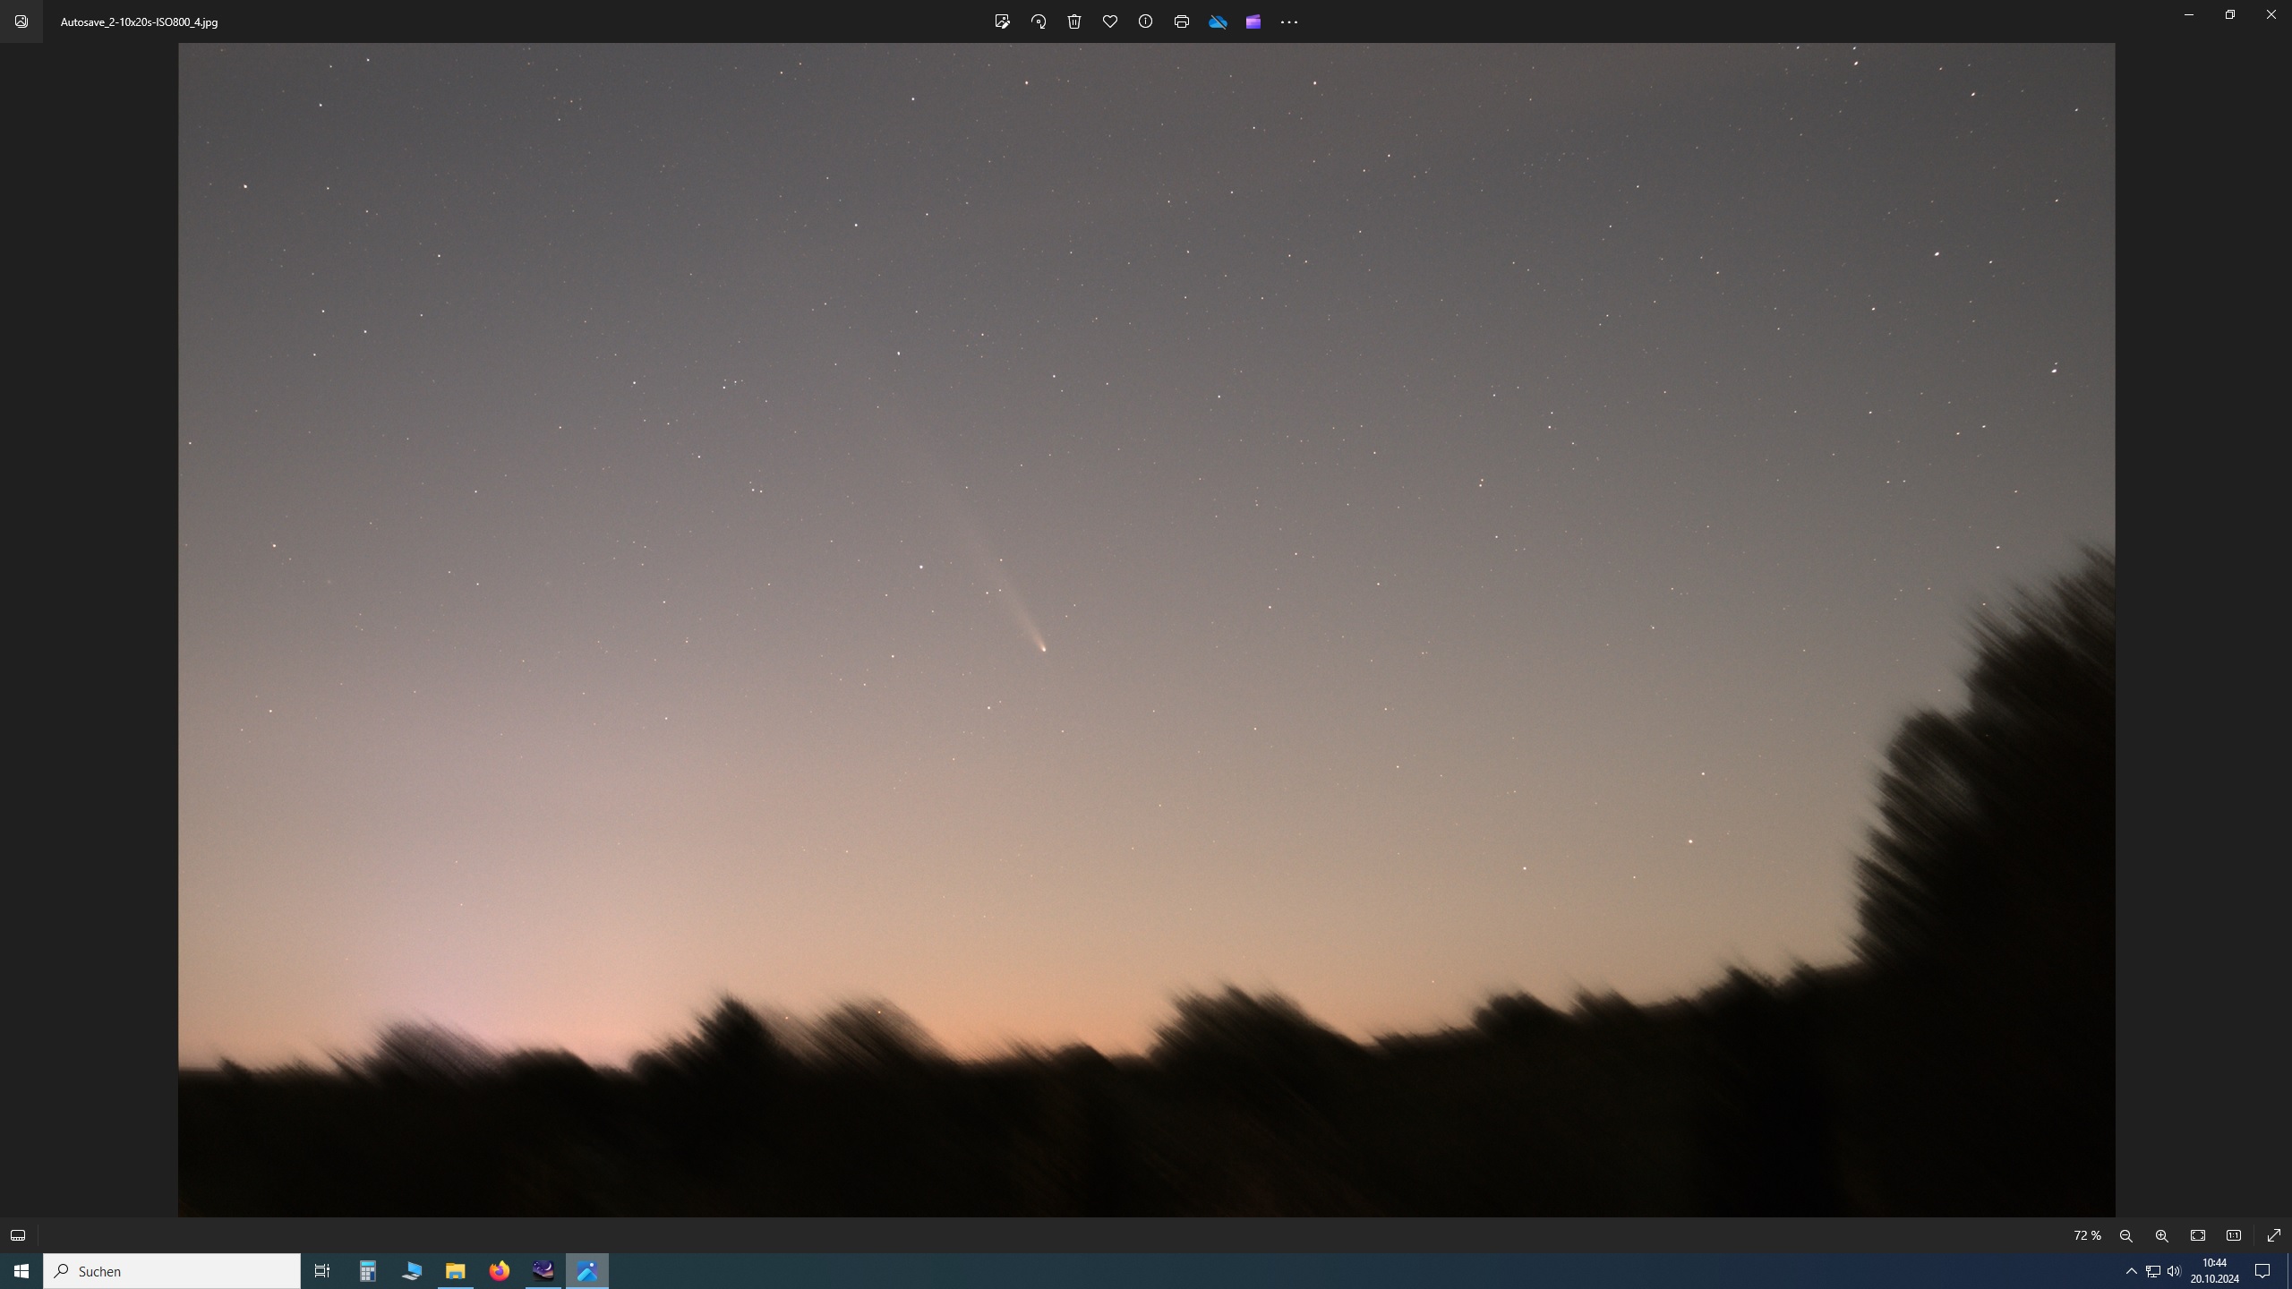Switch to Firefox on the taskbar

tap(500, 1271)
